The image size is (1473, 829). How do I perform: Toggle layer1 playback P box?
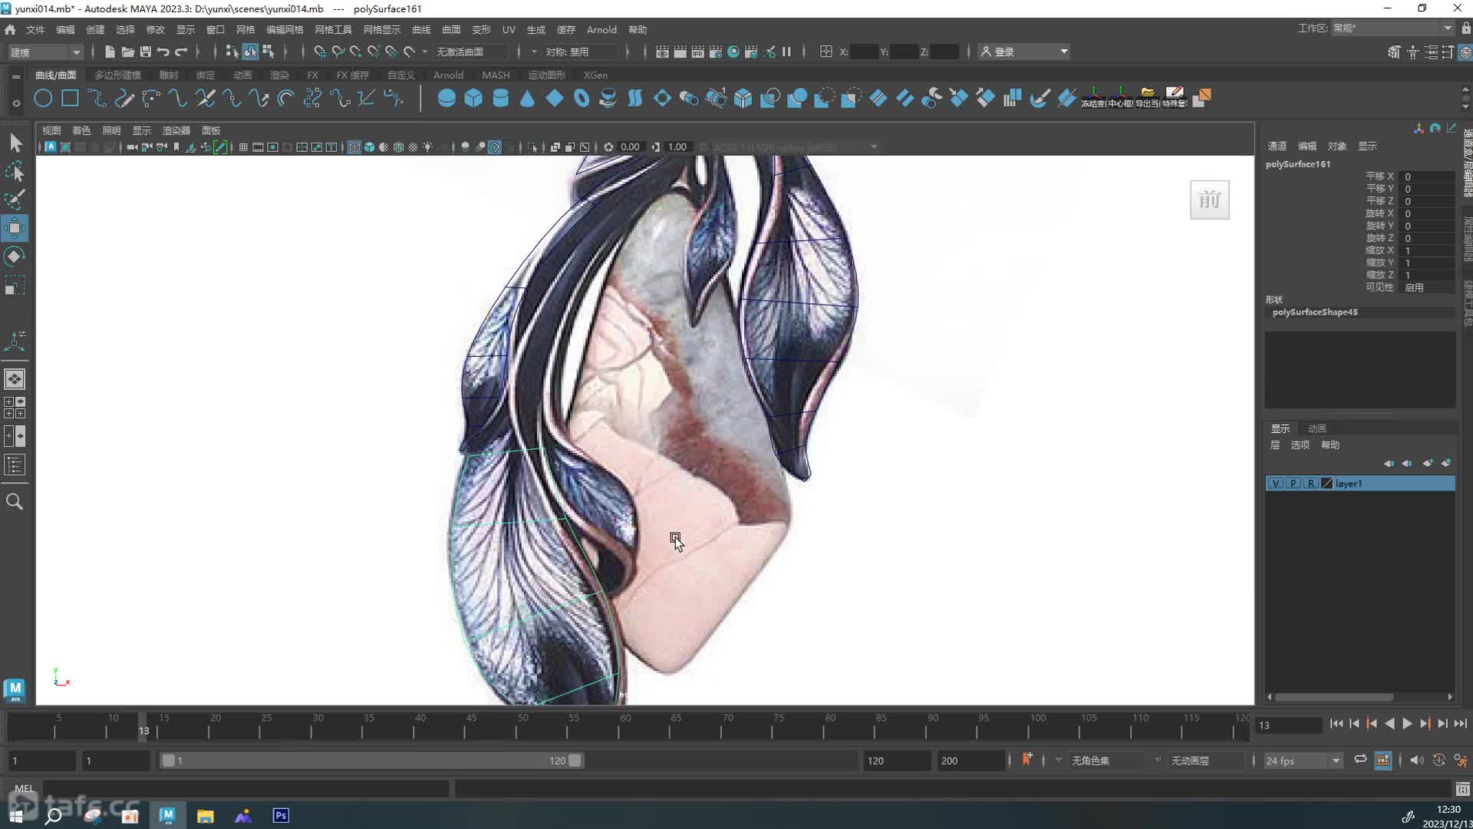(1293, 484)
